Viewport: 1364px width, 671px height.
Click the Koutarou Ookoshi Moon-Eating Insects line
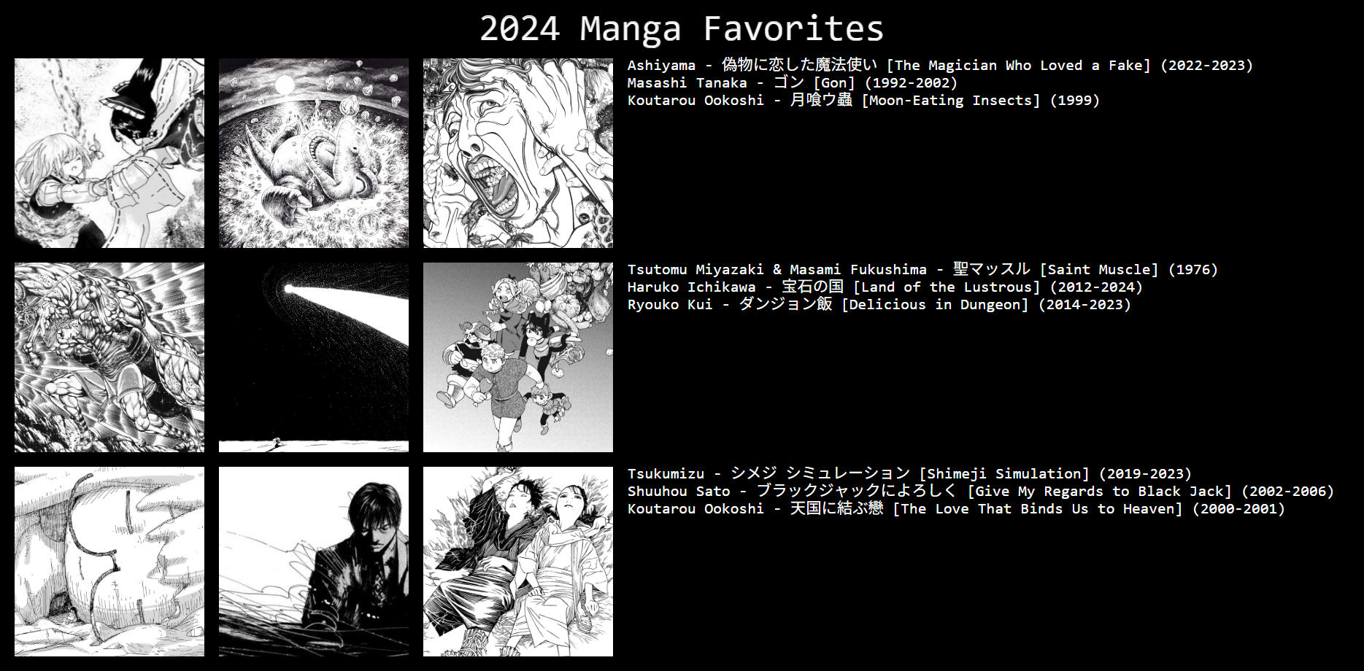click(863, 100)
